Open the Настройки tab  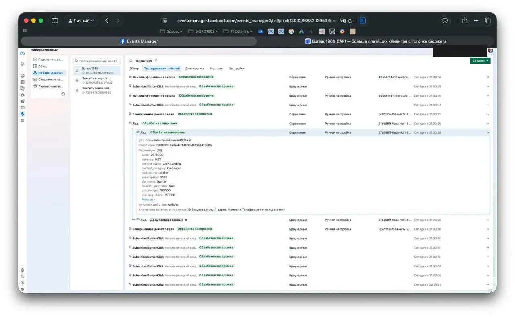coord(237,68)
